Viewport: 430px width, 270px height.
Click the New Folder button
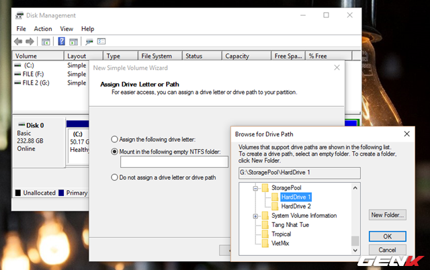[x=387, y=215]
